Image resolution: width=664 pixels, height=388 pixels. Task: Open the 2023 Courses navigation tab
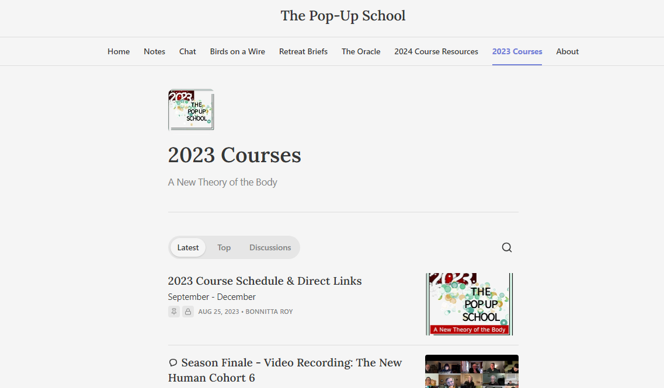pos(517,51)
